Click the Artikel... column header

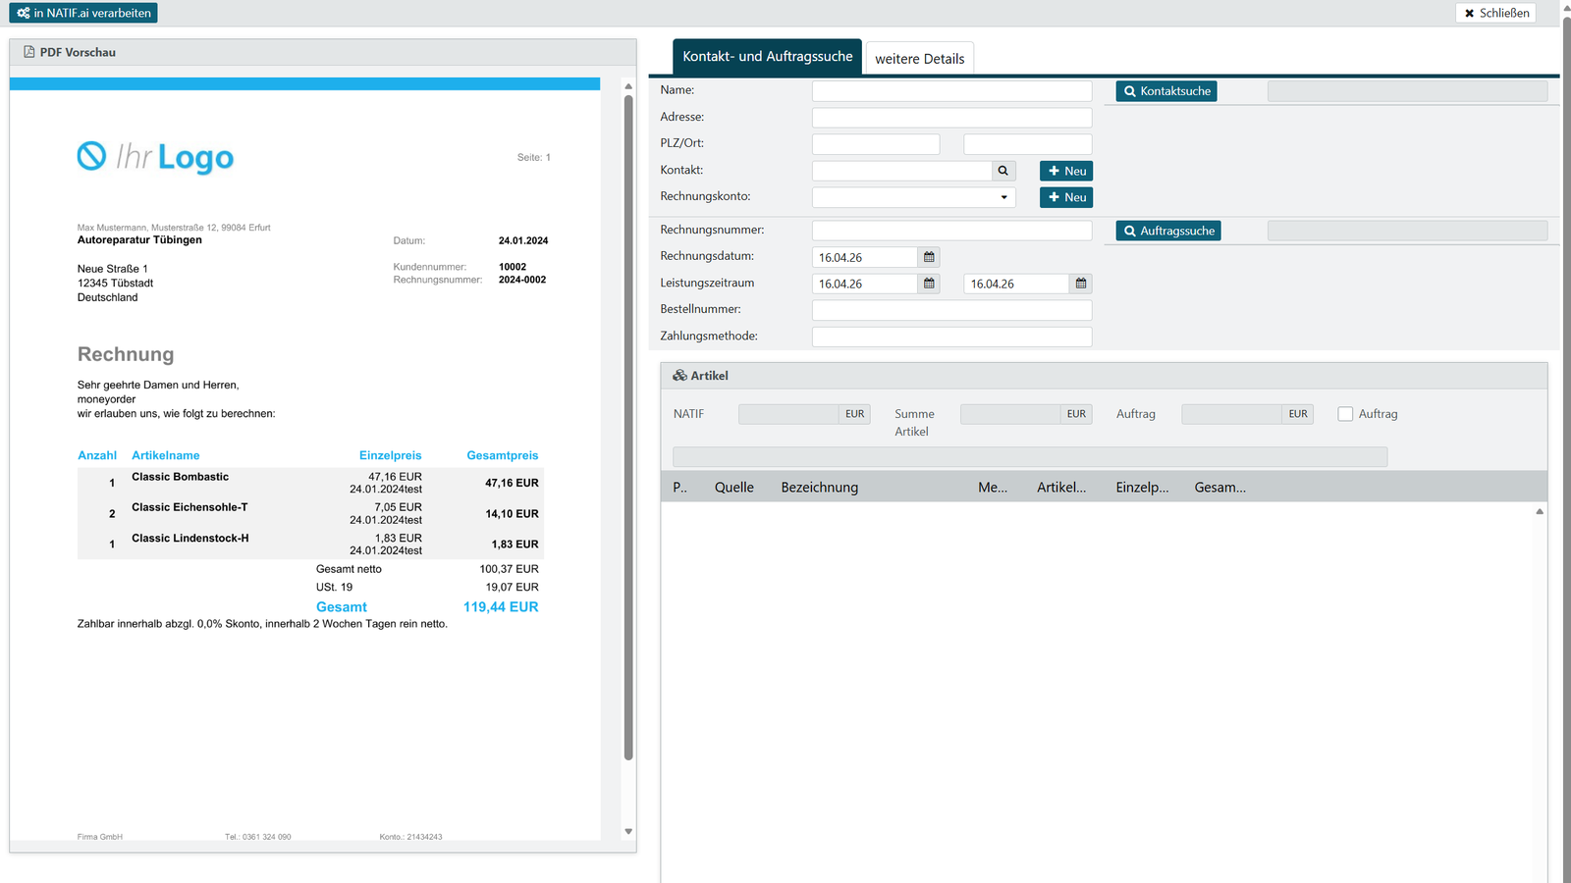[1061, 488]
